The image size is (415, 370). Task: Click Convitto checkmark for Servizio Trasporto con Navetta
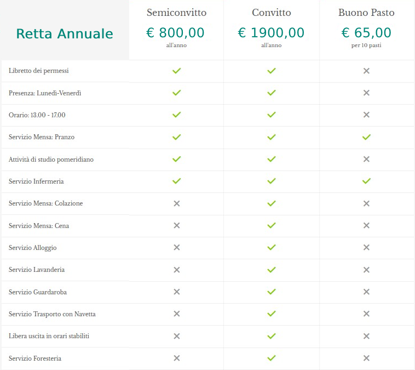click(272, 314)
